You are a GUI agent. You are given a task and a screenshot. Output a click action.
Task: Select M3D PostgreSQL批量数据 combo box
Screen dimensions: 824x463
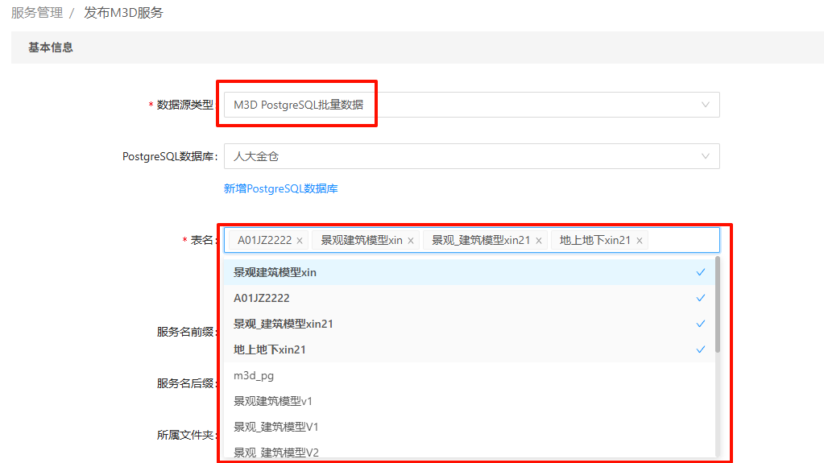pyautogui.click(x=459, y=105)
